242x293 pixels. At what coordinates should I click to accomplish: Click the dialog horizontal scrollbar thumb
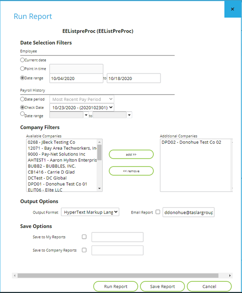click(118, 275)
